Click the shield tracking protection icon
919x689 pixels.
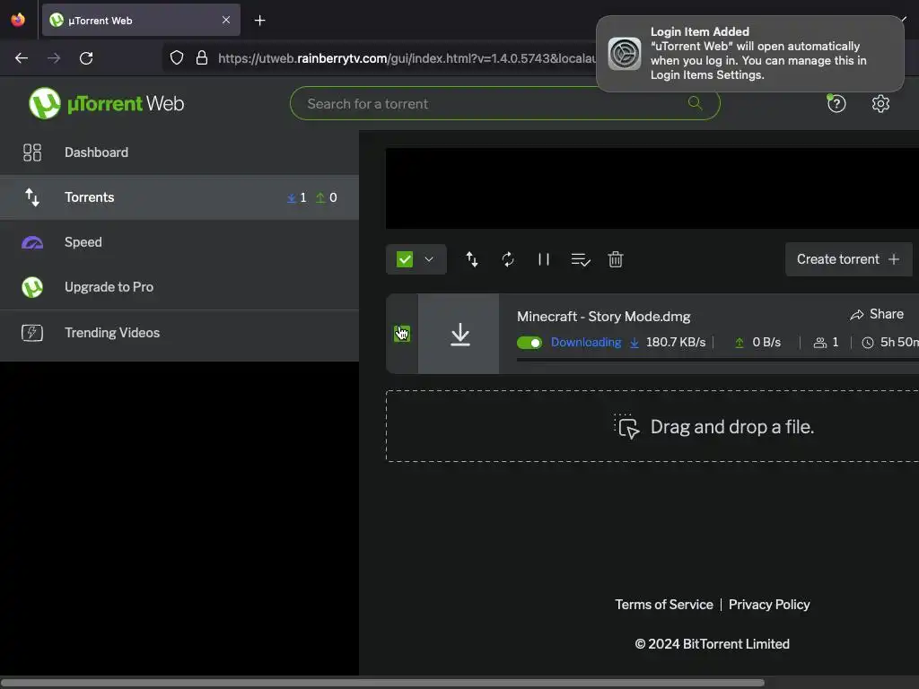(177, 57)
